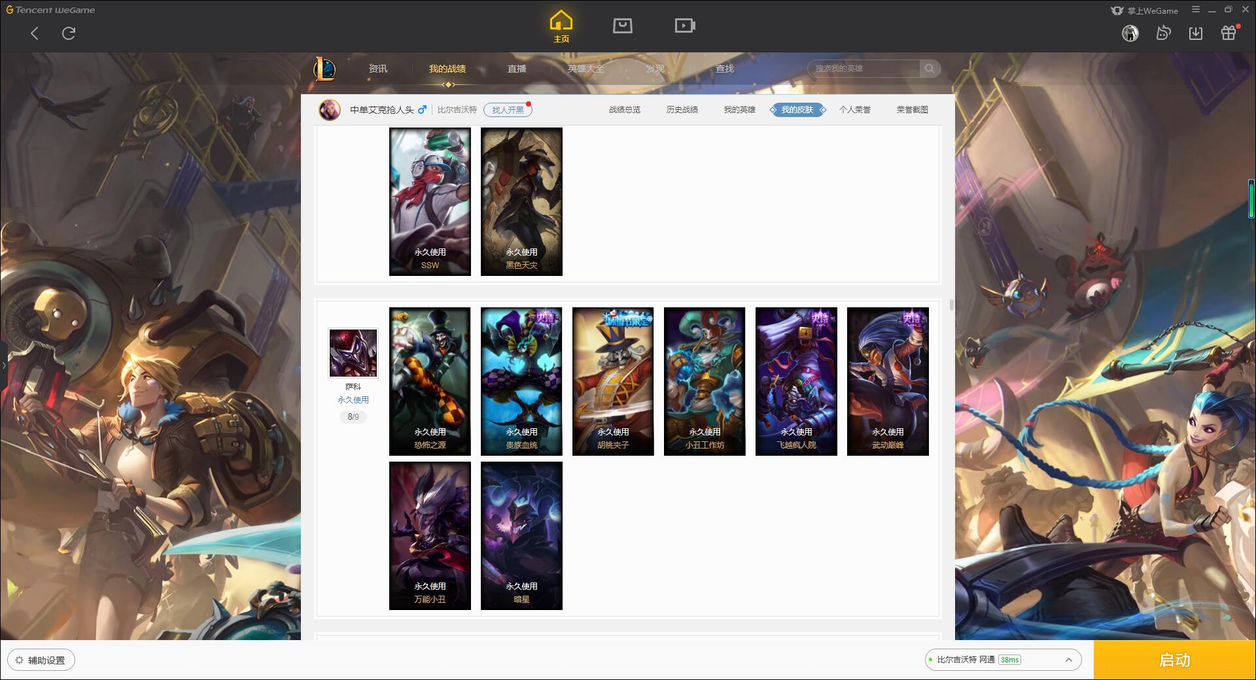The width and height of the screenshot is (1256, 680).
Task: Focus the 搜索我的英雄 search field
Action: pyautogui.click(x=865, y=69)
